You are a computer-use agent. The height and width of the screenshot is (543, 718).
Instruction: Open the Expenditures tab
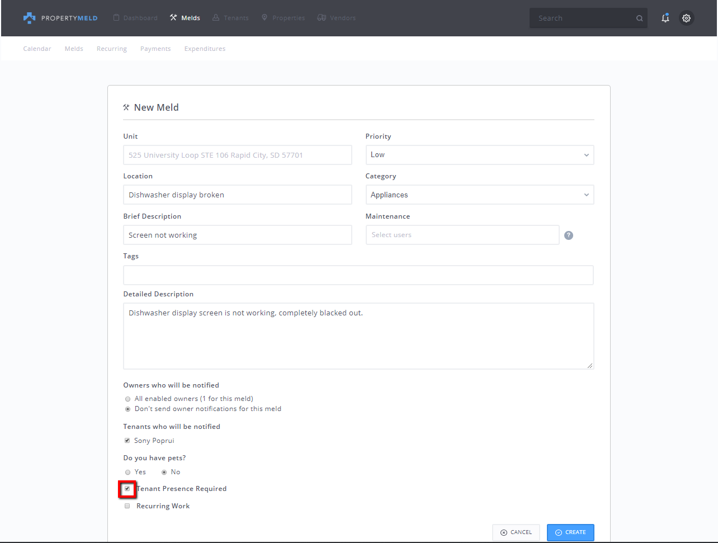click(205, 49)
